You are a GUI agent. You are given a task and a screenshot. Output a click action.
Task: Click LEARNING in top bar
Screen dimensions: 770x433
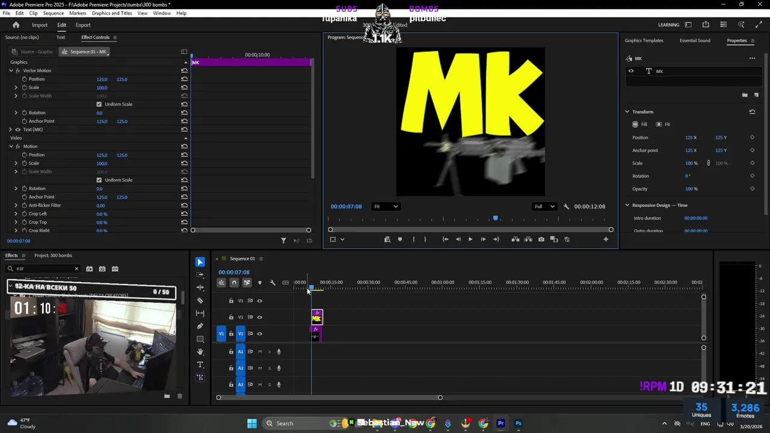point(668,25)
